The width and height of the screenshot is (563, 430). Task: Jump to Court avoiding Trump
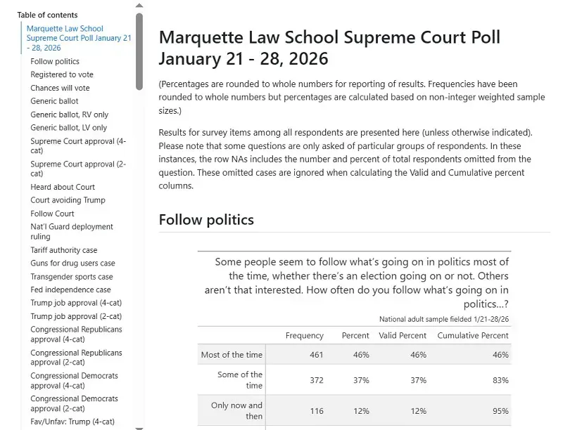coord(68,200)
